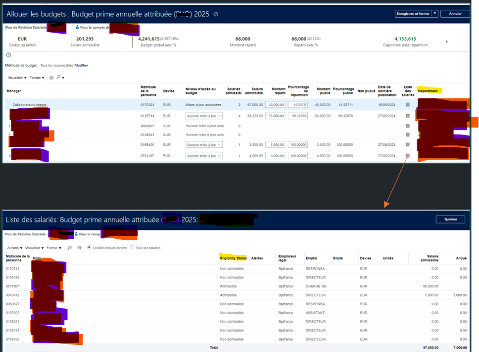This screenshot has width=479, height=352.
Task: Click the 201,293 Salaire admissible value
Action: coord(85,39)
